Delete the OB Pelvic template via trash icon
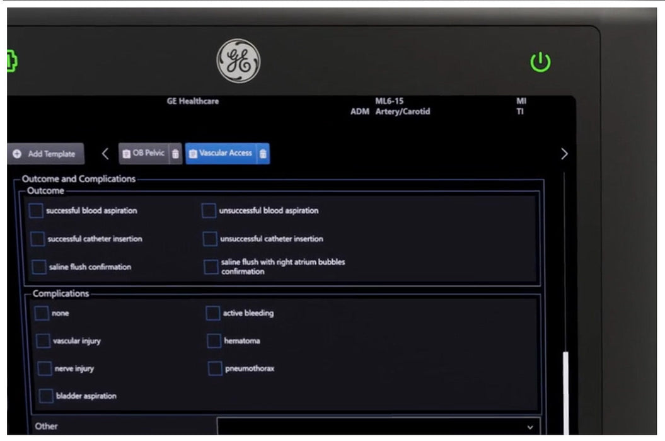The height and width of the screenshot is (441, 665). click(176, 154)
